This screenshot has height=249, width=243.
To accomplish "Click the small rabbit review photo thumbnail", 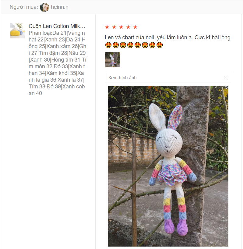I will [112, 60].
